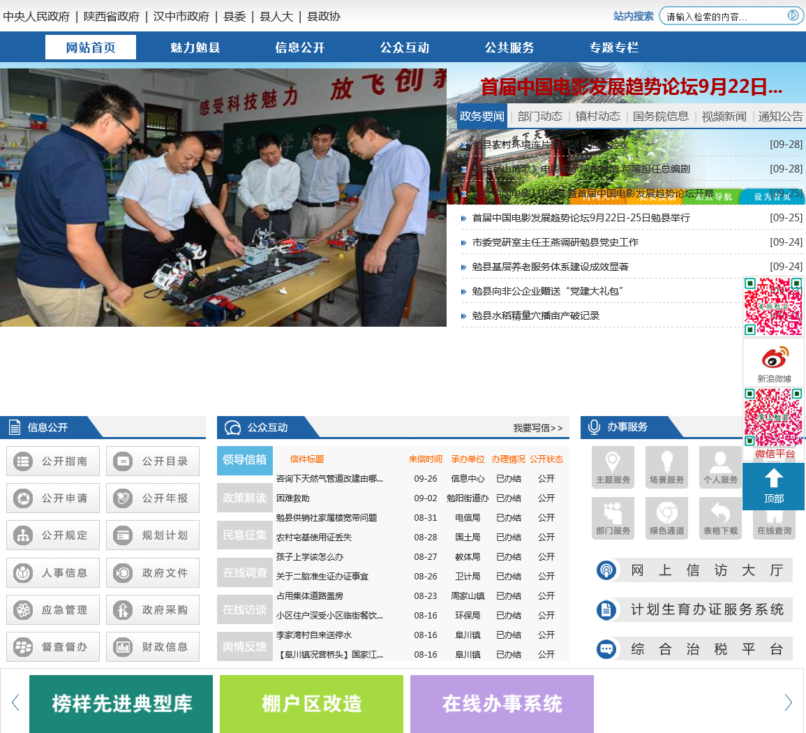The height and width of the screenshot is (733, 806).
Task: Open the 政府采购 icon button
Action: click(153, 609)
